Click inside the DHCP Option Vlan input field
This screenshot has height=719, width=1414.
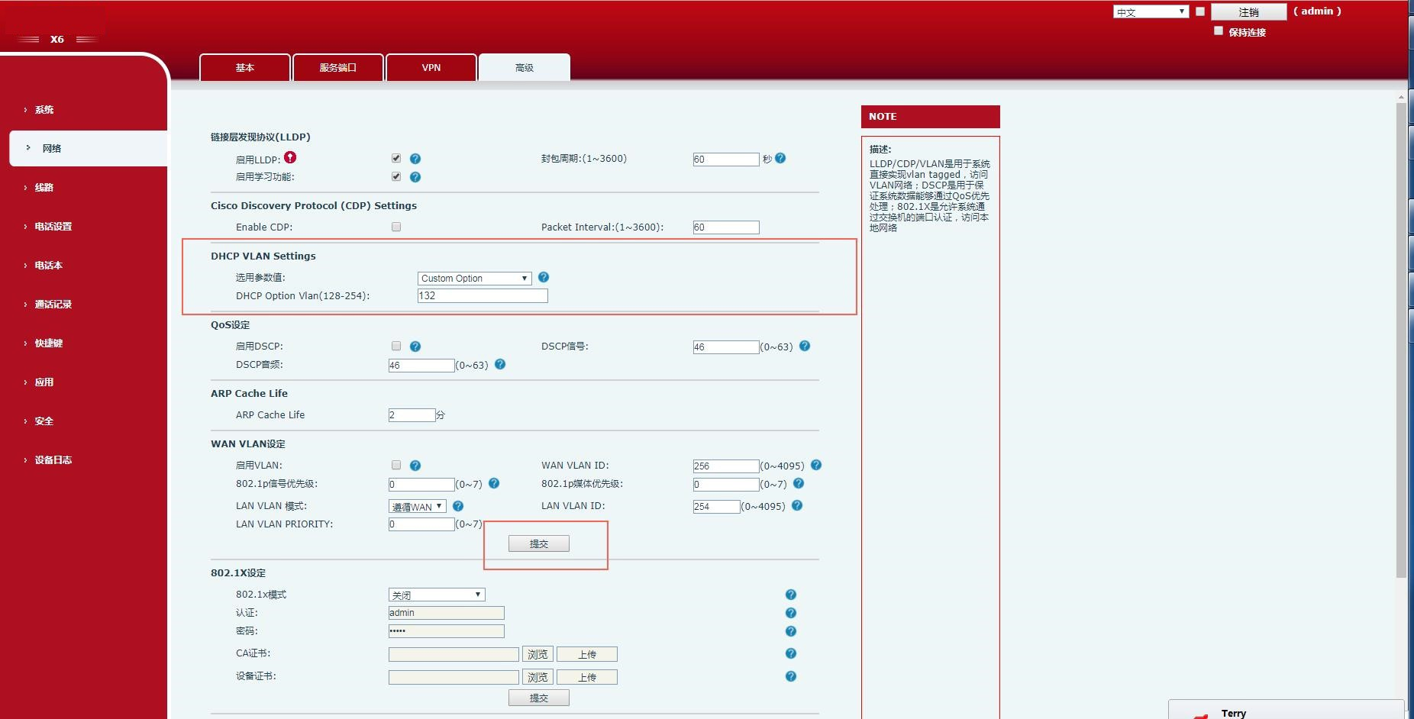pyautogui.click(x=481, y=295)
